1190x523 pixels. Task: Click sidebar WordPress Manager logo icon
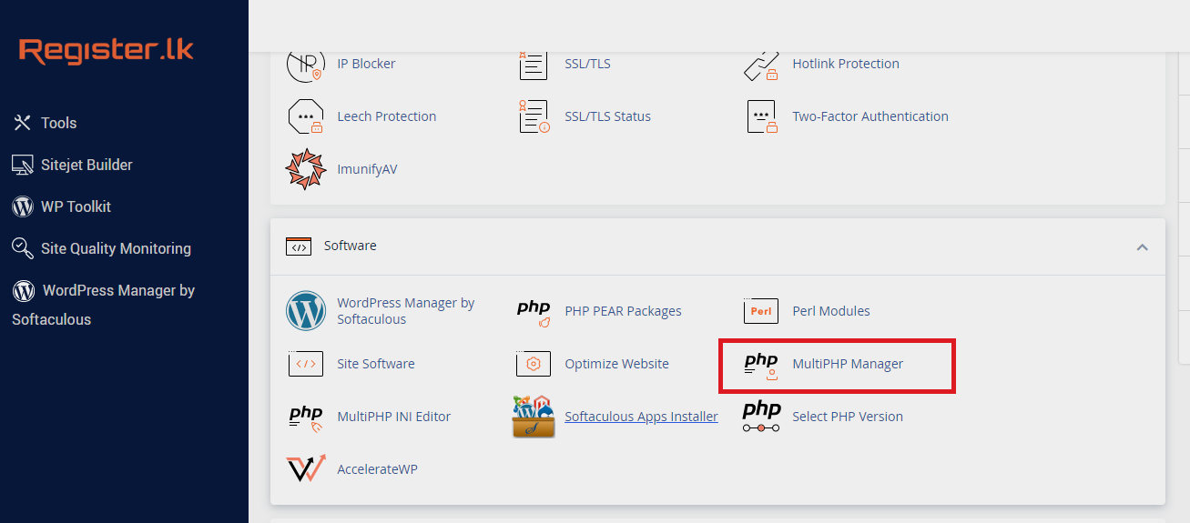[x=24, y=291]
